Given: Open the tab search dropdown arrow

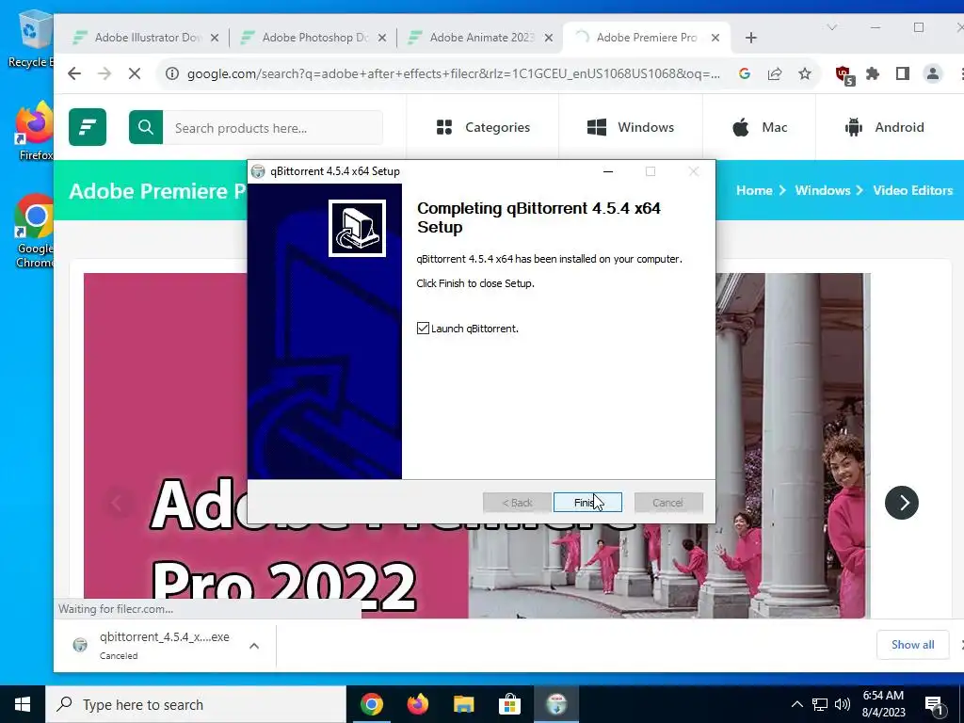Looking at the screenshot, I should point(832,27).
